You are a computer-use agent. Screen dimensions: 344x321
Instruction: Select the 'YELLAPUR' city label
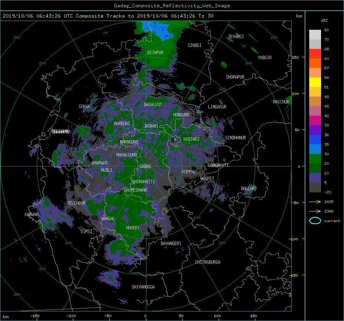tap(76, 203)
